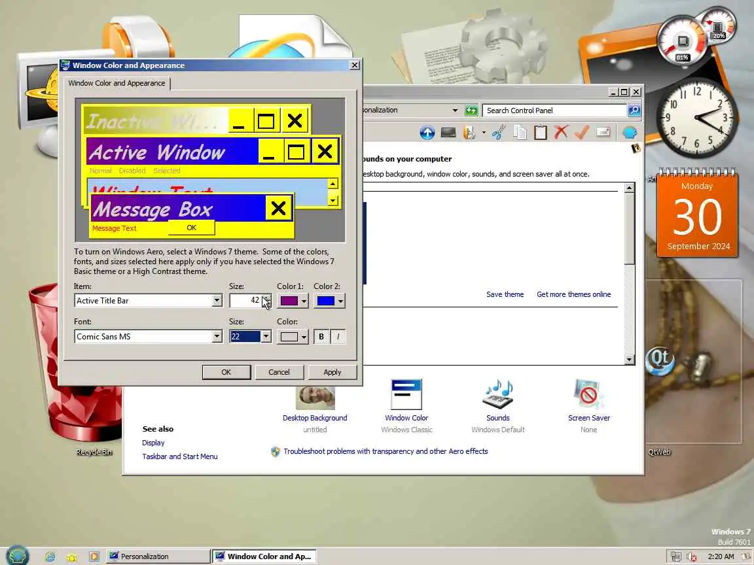Open the dropdown arrow beside the folder views icon
The width and height of the screenshot is (754, 565).
coord(484,133)
